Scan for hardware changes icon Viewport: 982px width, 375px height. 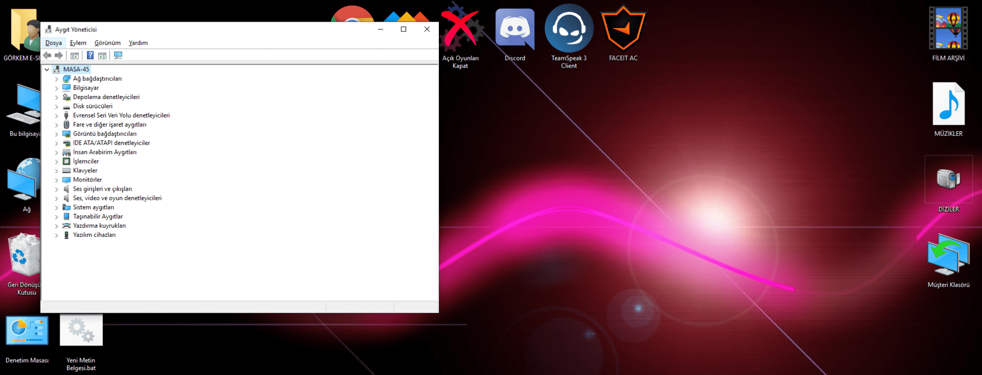118,55
